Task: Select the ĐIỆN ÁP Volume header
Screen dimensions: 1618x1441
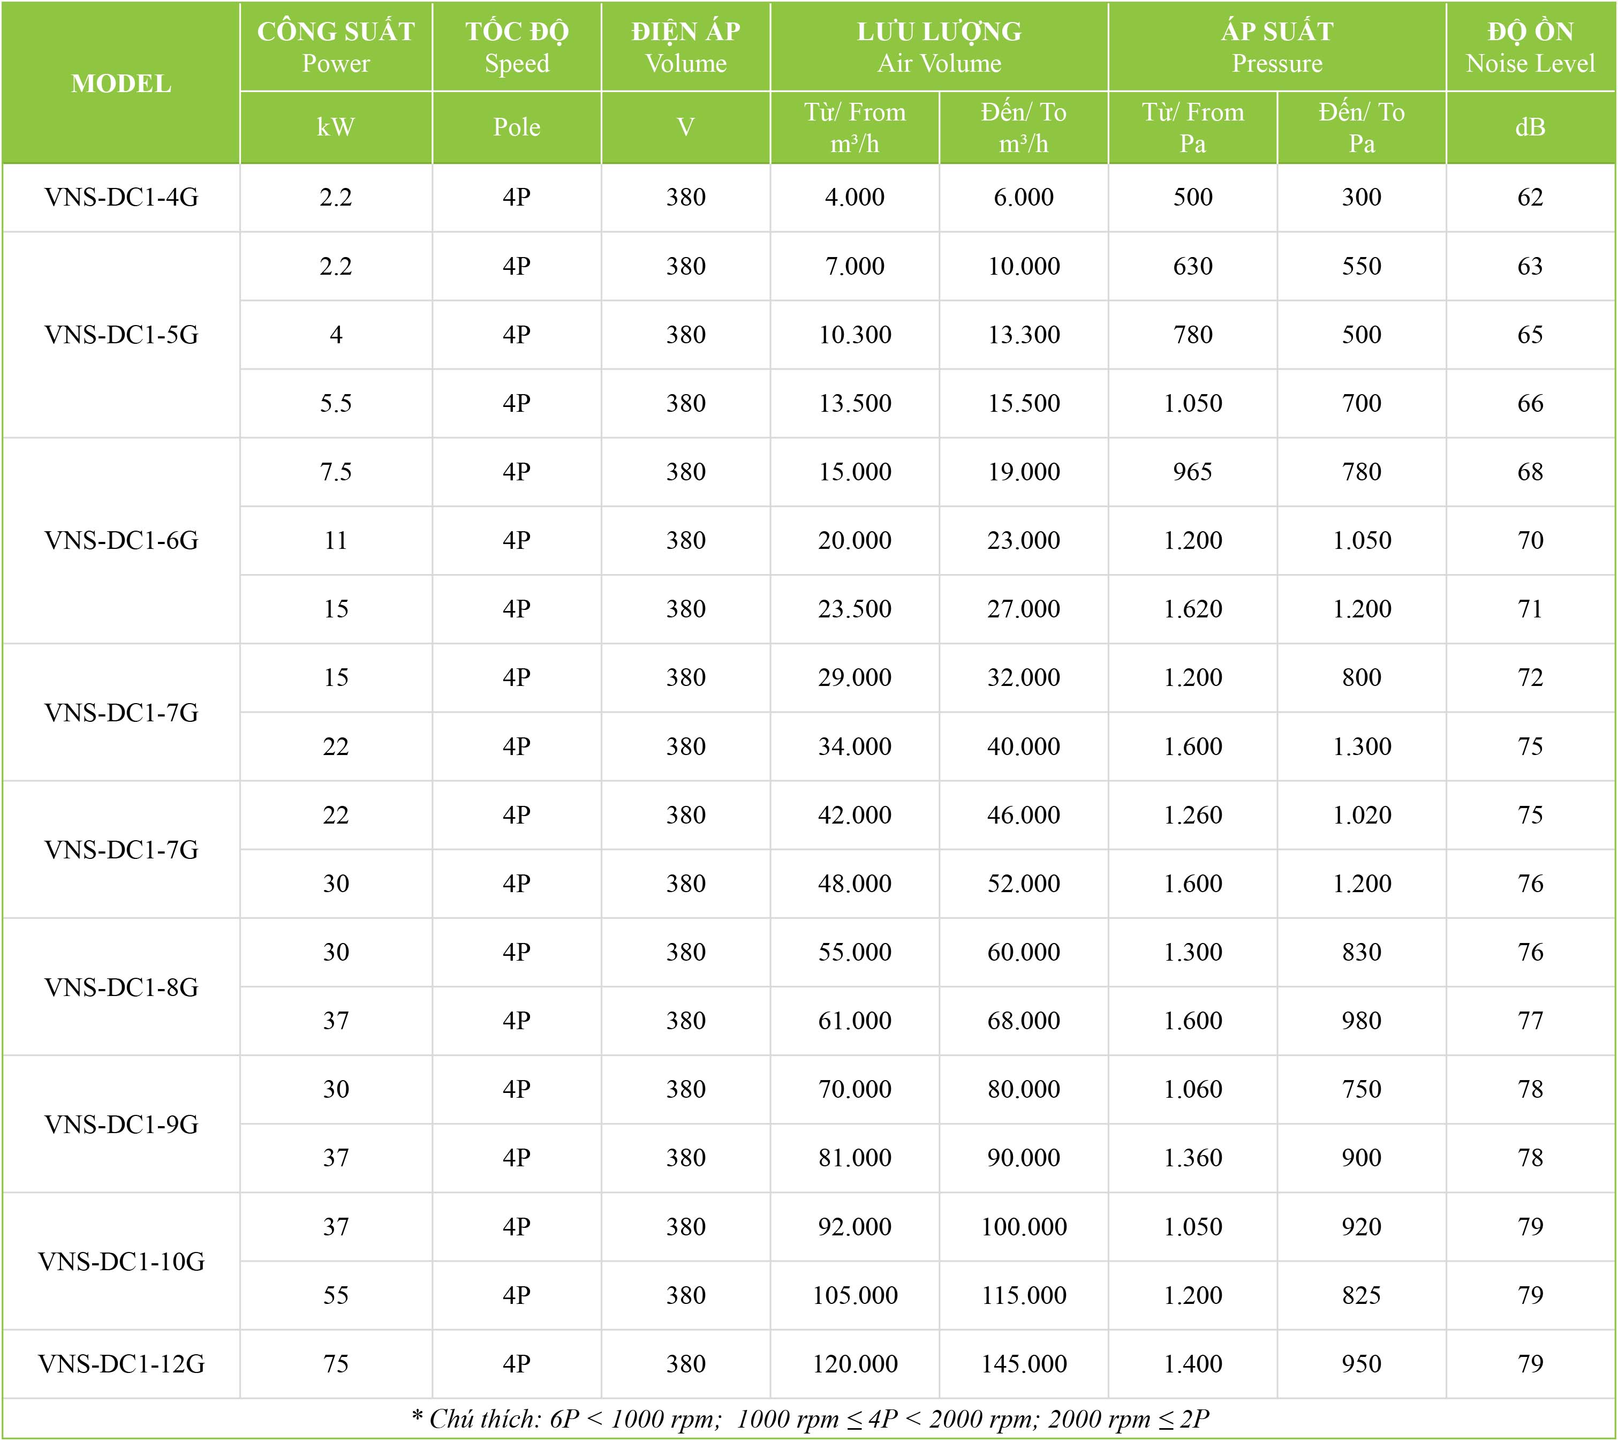Action: (x=685, y=47)
